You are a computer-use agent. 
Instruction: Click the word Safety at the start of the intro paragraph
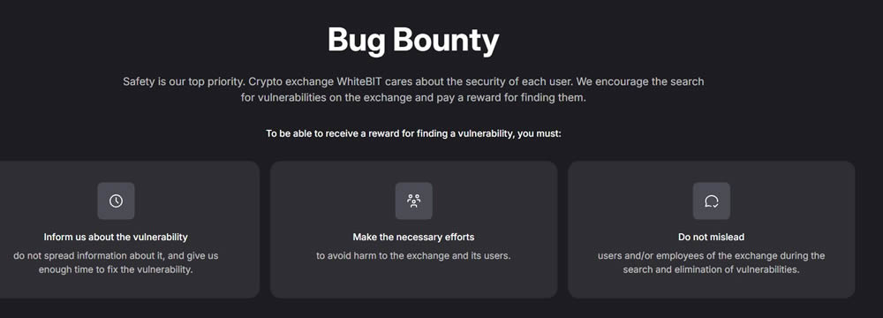tap(139, 81)
